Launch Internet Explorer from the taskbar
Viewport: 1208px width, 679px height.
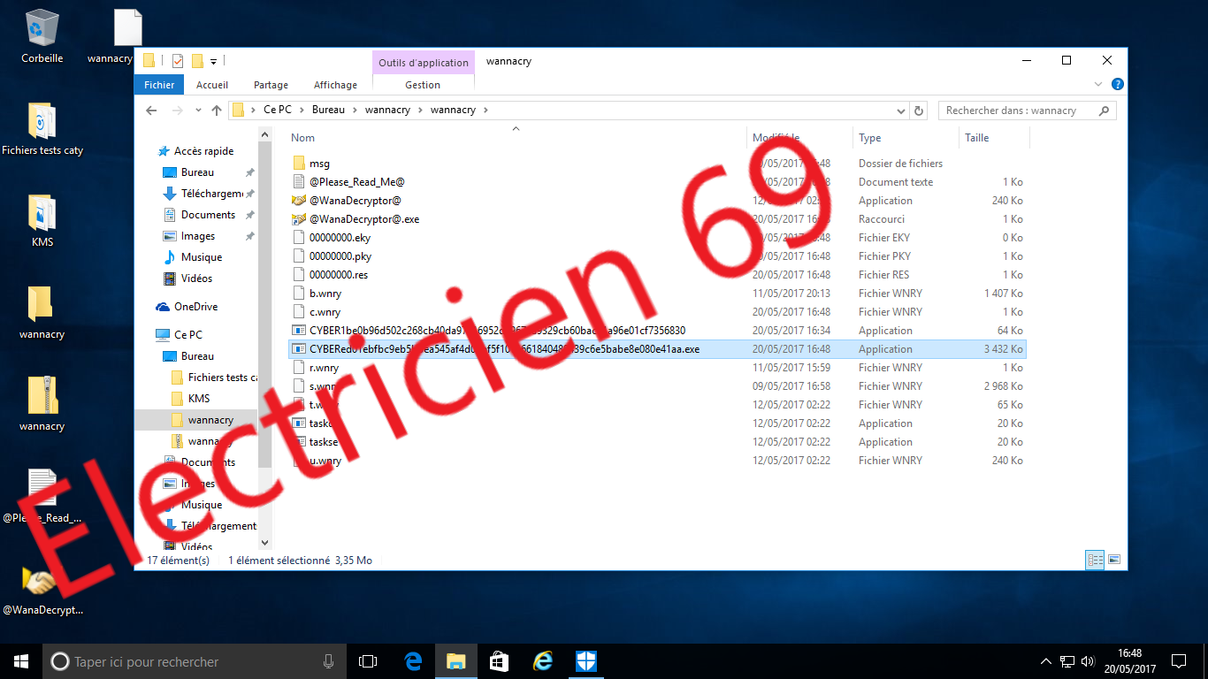(x=543, y=661)
